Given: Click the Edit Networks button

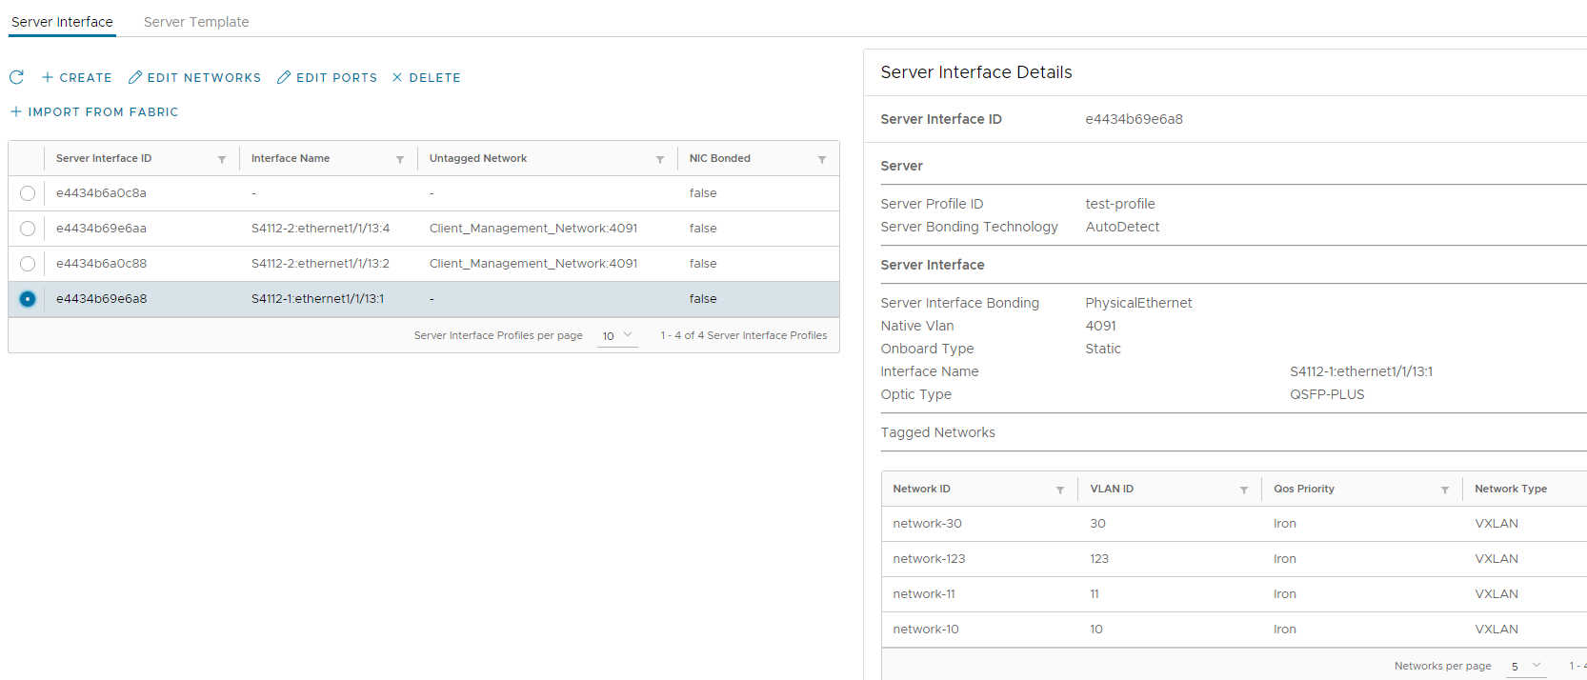Looking at the screenshot, I should tap(194, 77).
